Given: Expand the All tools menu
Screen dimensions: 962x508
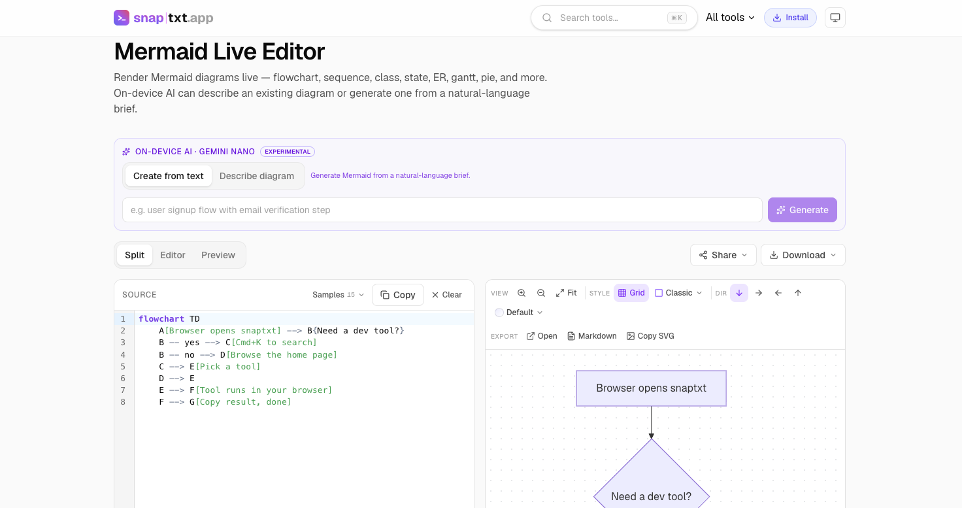Looking at the screenshot, I should [730, 18].
